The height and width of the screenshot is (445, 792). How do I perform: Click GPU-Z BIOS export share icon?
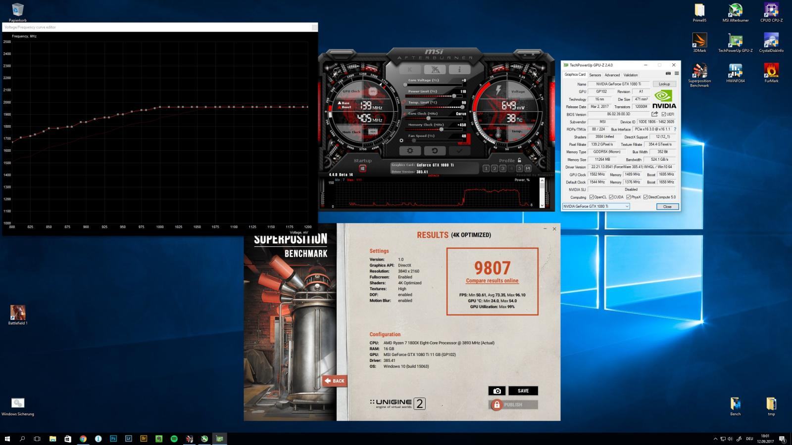(654, 114)
